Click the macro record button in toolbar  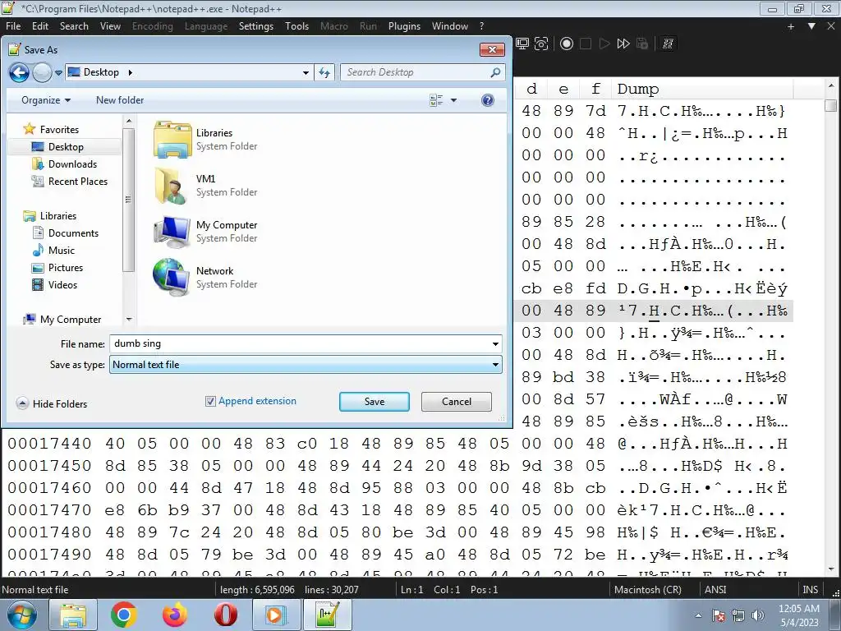567,44
